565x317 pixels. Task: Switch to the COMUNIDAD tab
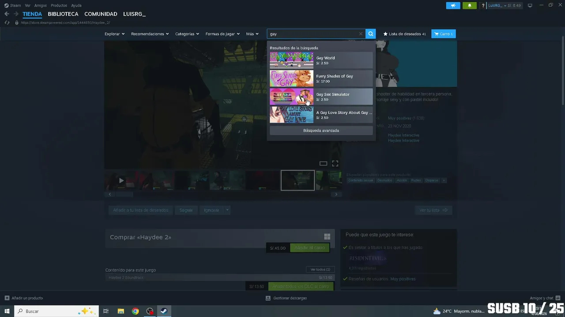101,14
